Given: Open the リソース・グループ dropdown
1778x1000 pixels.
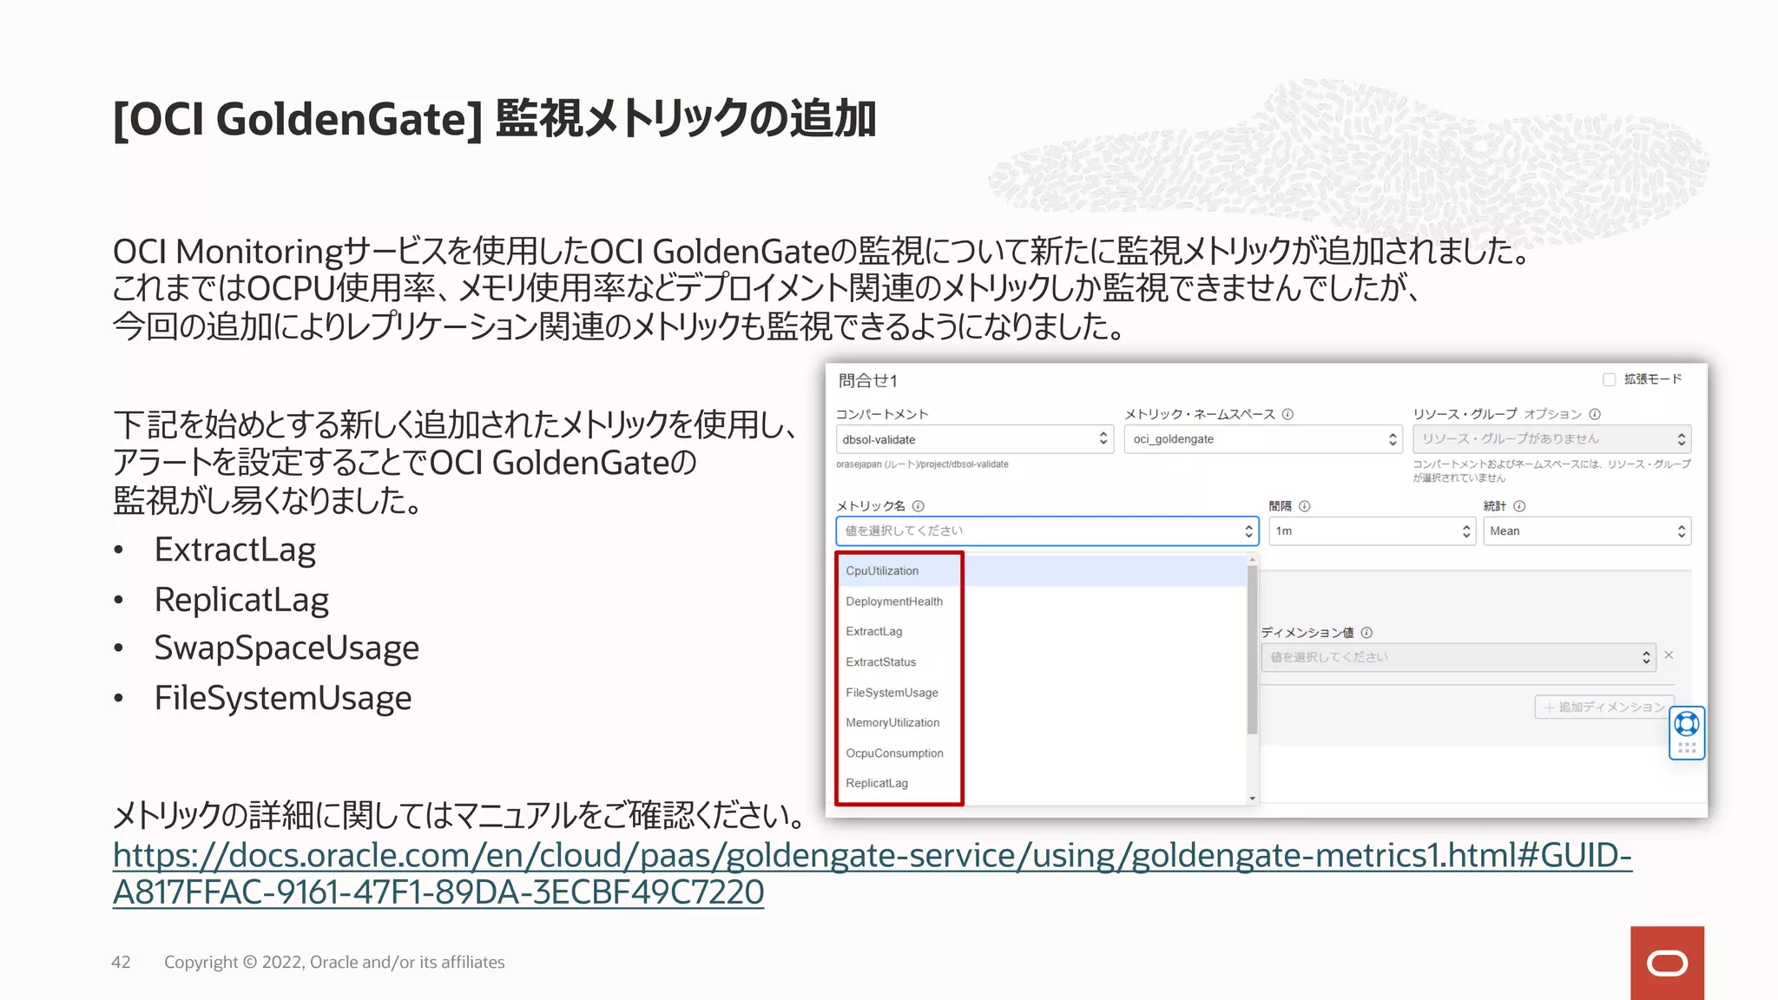Looking at the screenshot, I should 1551,439.
